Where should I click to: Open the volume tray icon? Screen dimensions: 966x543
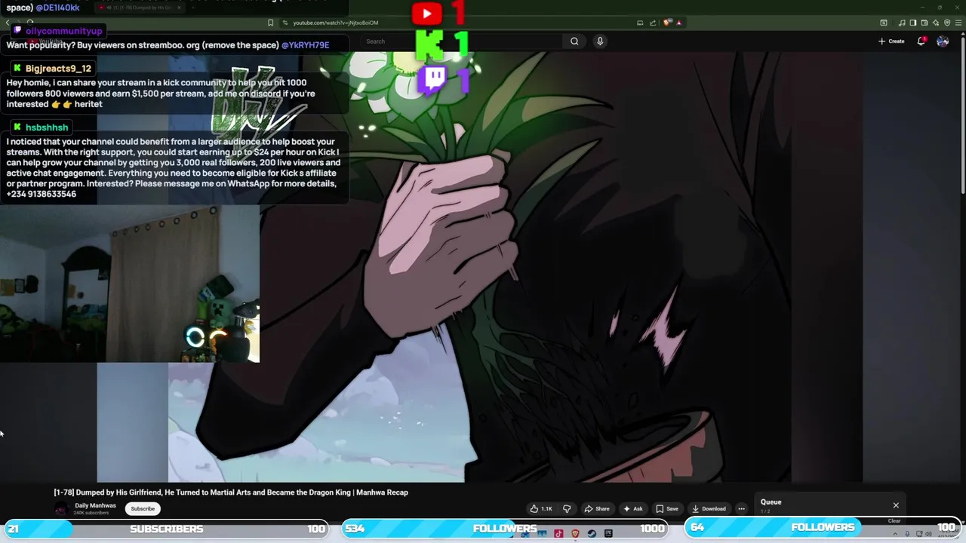click(928, 534)
